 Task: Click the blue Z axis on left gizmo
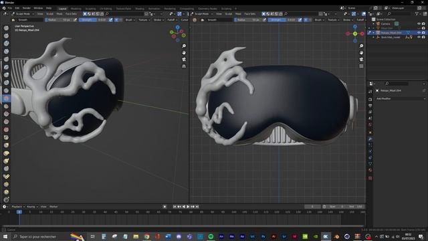[178, 27]
